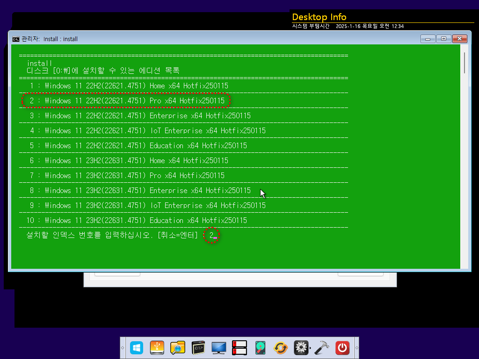Click row 6 Windows 11 23H2 Home

click(129, 161)
